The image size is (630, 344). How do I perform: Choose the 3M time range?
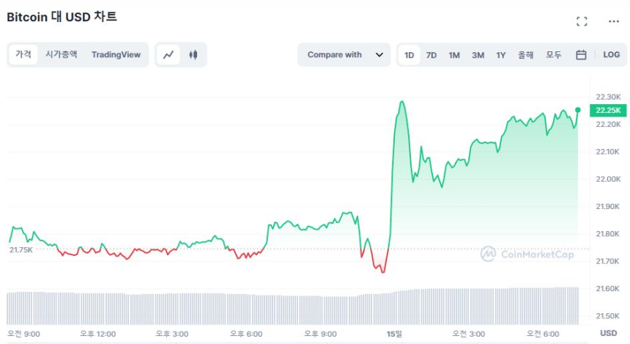coord(478,55)
